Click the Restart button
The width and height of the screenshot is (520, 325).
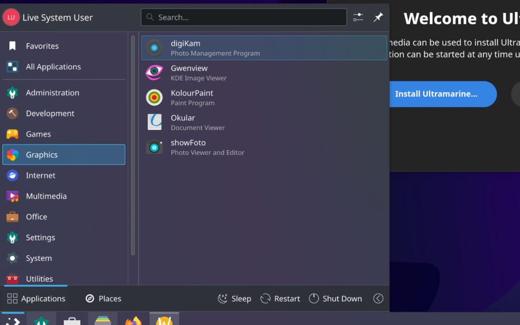pos(280,298)
